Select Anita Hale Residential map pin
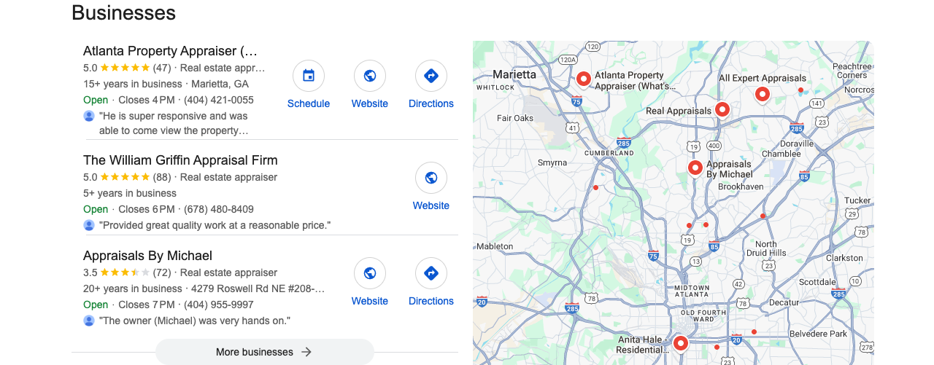 point(681,342)
